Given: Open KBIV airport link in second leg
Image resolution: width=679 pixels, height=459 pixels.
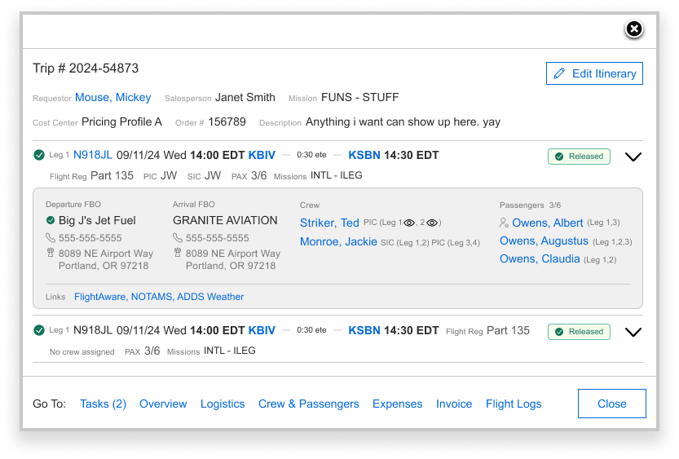Looking at the screenshot, I should pyautogui.click(x=262, y=330).
